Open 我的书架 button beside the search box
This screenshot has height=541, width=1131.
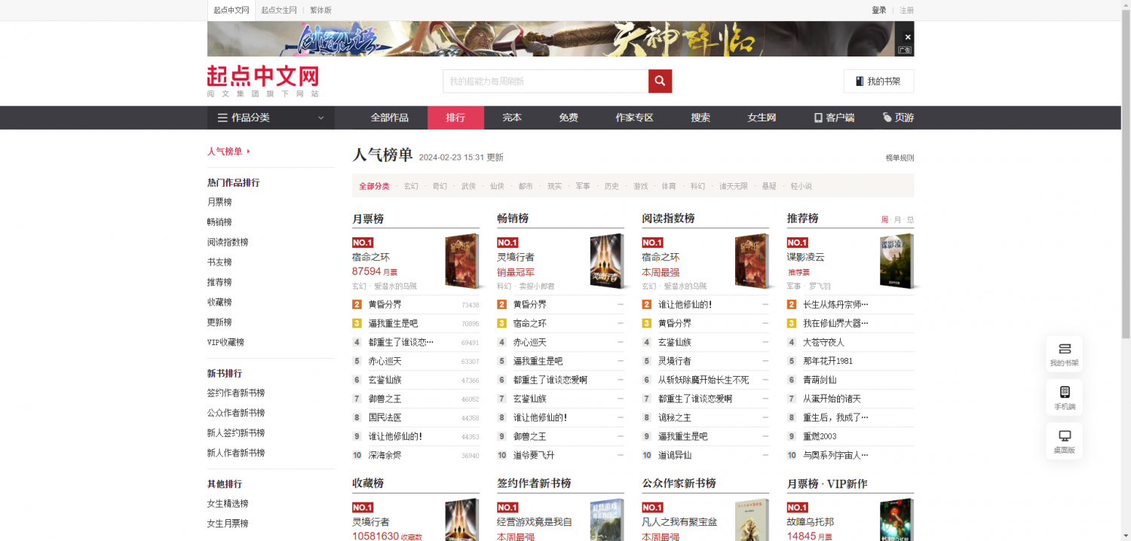pyautogui.click(x=878, y=81)
